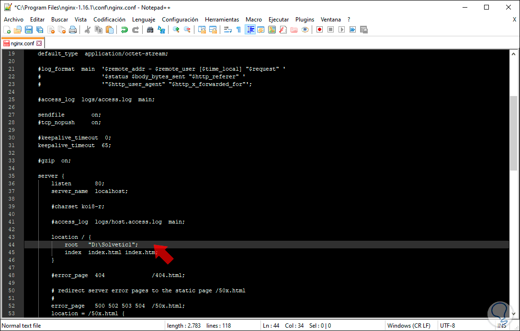Click the Paste clipboard icon
Screen dimensions: 520x331
click(x=110, y=30)
